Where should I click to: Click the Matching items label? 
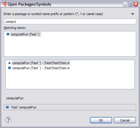tap(15, 28)
